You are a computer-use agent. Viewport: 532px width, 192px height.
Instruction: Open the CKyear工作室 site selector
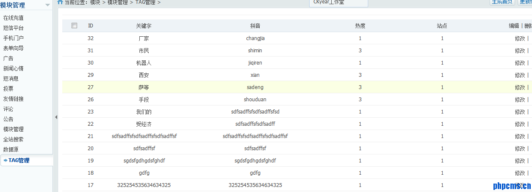(x=338, y=3)
